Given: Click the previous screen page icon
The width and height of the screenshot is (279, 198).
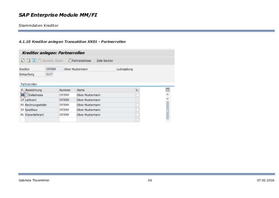Looking at the screenshot, I should (x=23, y=60).
